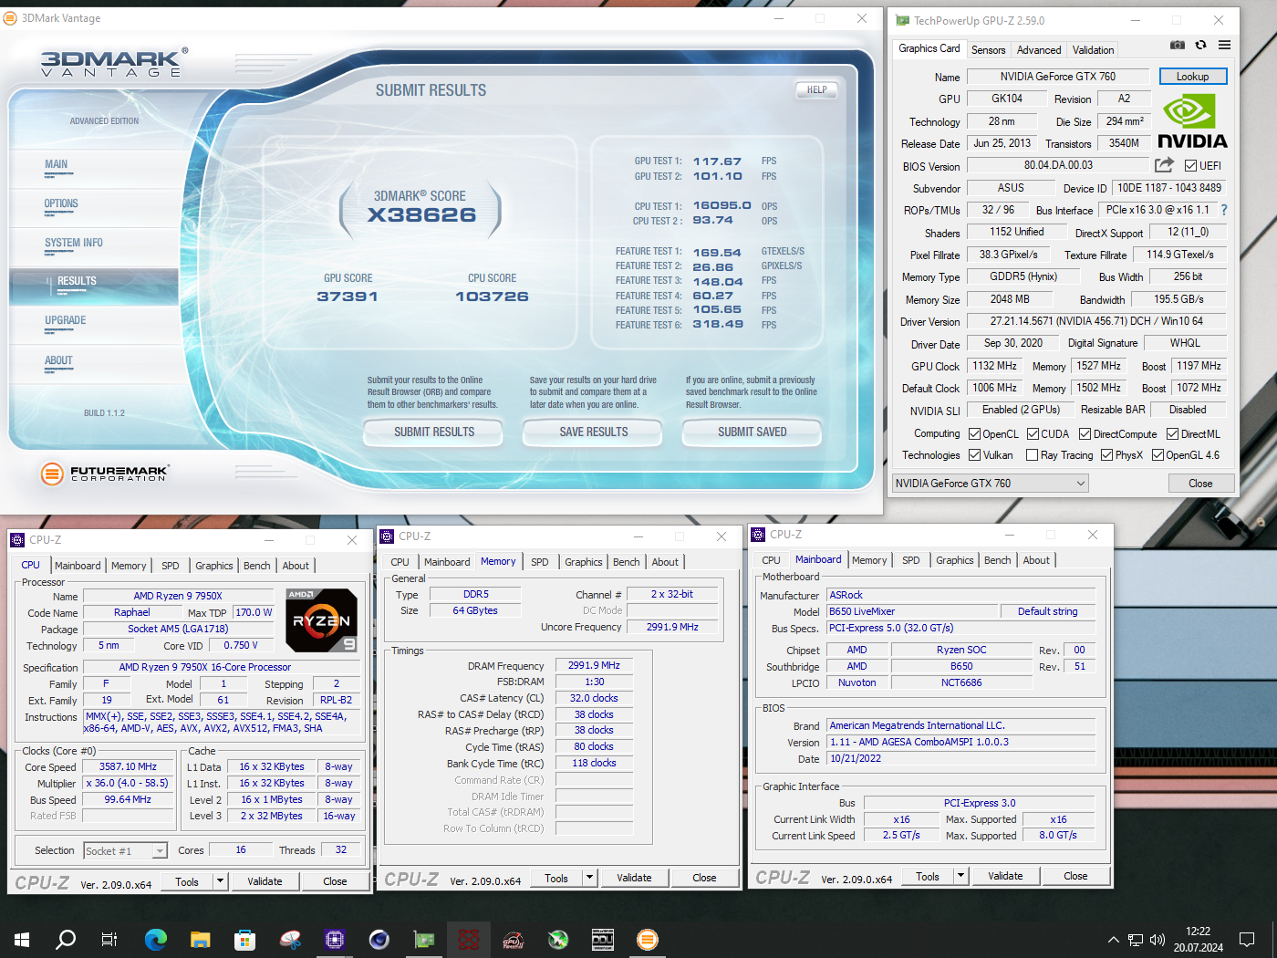This screenshot has height=958, width=1277.
Task: Open Task View on taskbar
Action: click(x=109, y=939)
